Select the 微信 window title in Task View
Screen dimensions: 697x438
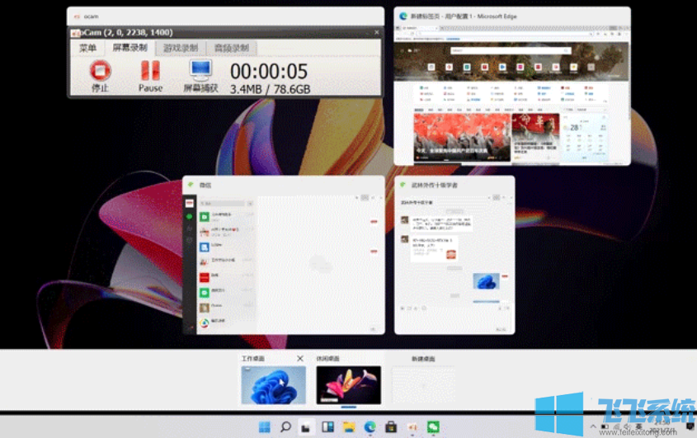click(205, 185)
